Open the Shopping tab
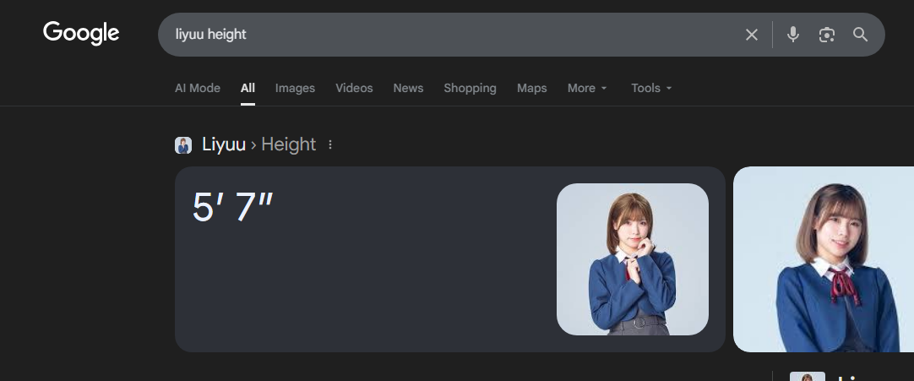 coord(470,88)
